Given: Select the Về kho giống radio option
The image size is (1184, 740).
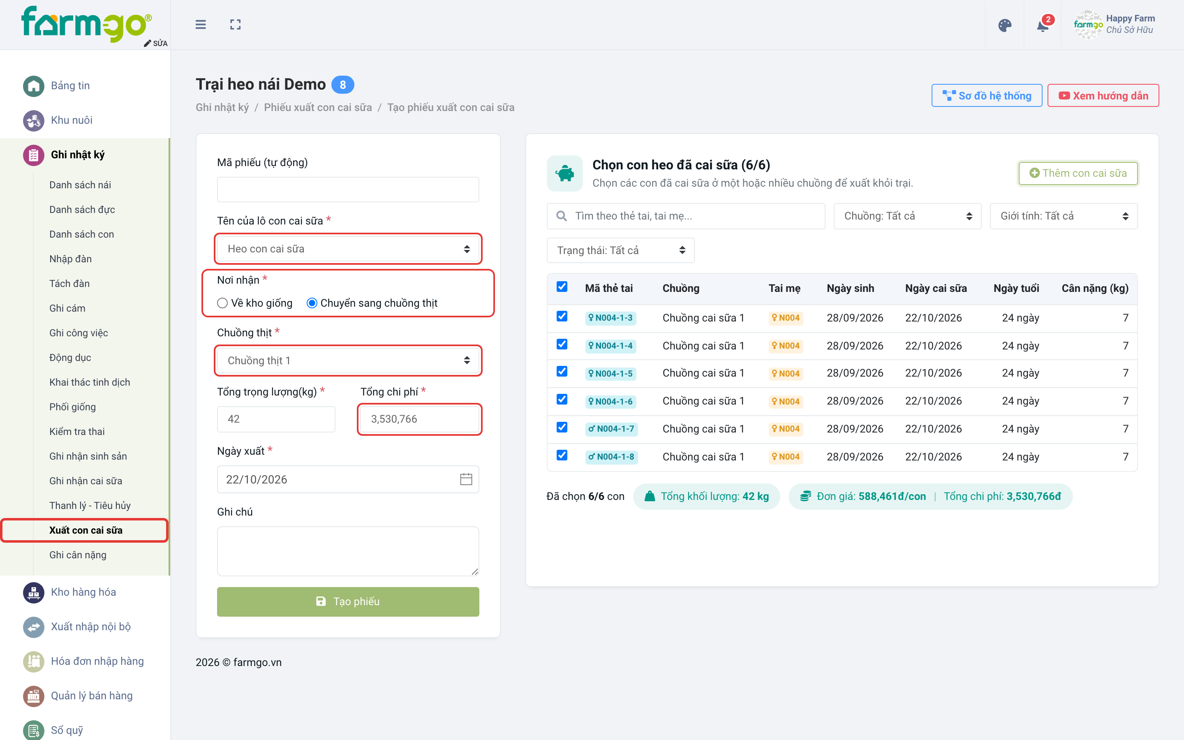Looking at the screenshot, I should coord(222,303).
